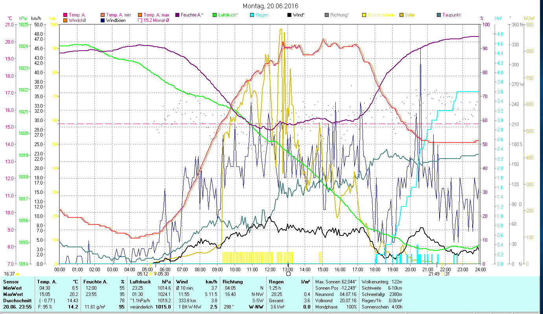Click the veränderlich pressure trend text

(x=141, y=307)
